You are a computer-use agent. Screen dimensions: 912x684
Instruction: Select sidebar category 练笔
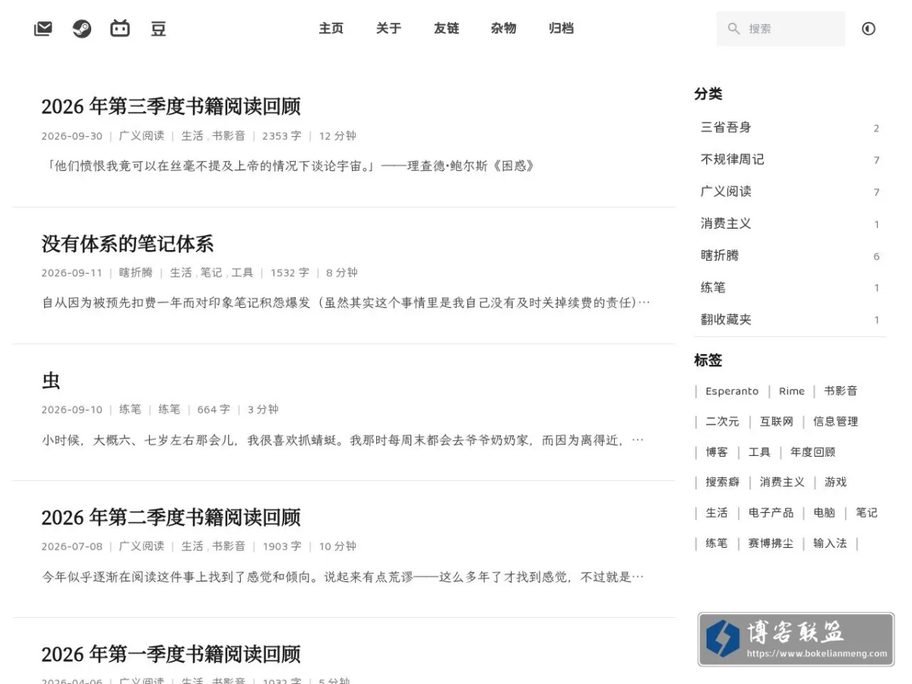coord(790,287)
